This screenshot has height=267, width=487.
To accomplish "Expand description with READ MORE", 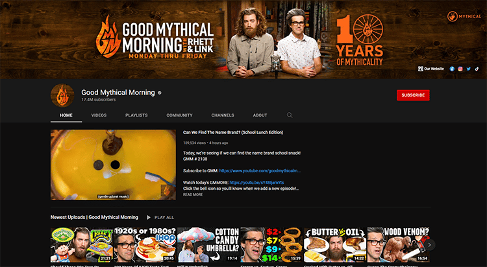I will click(193, 194).
